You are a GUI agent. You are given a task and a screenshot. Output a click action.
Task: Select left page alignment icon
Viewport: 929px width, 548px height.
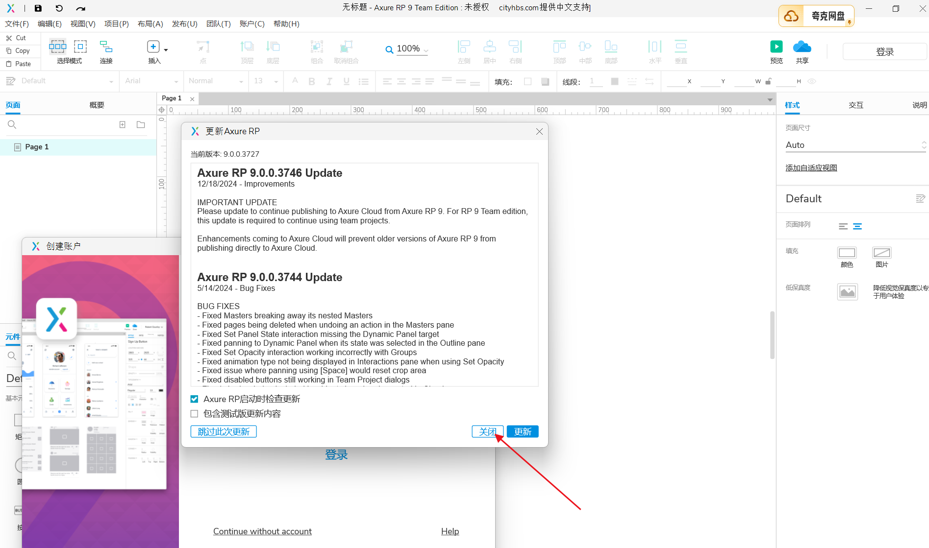click(x=843, y=226)
